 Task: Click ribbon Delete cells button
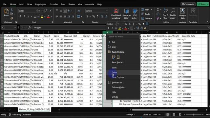point(146,14)
